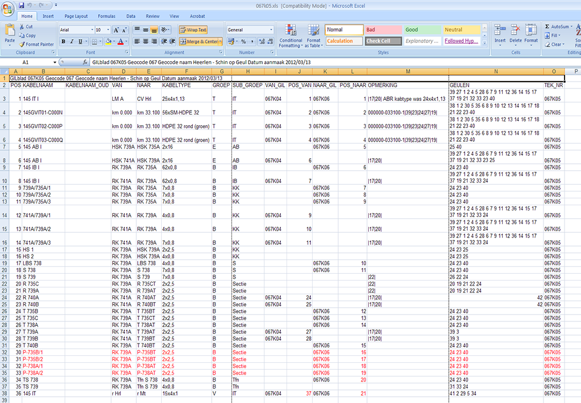581x403 pixels.
Task: Open the Office Button menu
Action: 7,8
